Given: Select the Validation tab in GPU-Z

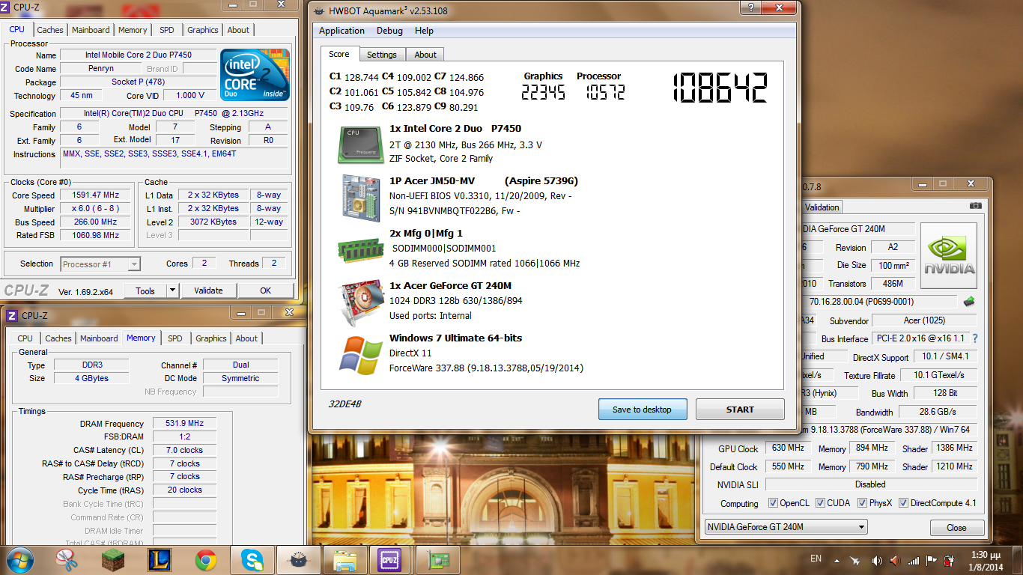Looking at the screenshot, I should 822,207.
